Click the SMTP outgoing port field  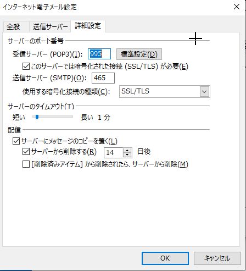click(103, 78)
